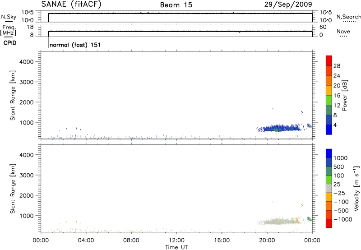
Task: Click the noise trace line in N.Sky panel
Action: coord(180,14)
